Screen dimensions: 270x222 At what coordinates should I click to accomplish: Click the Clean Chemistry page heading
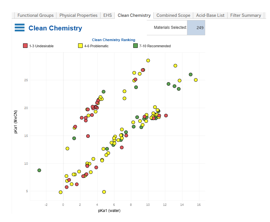[55, 28]
